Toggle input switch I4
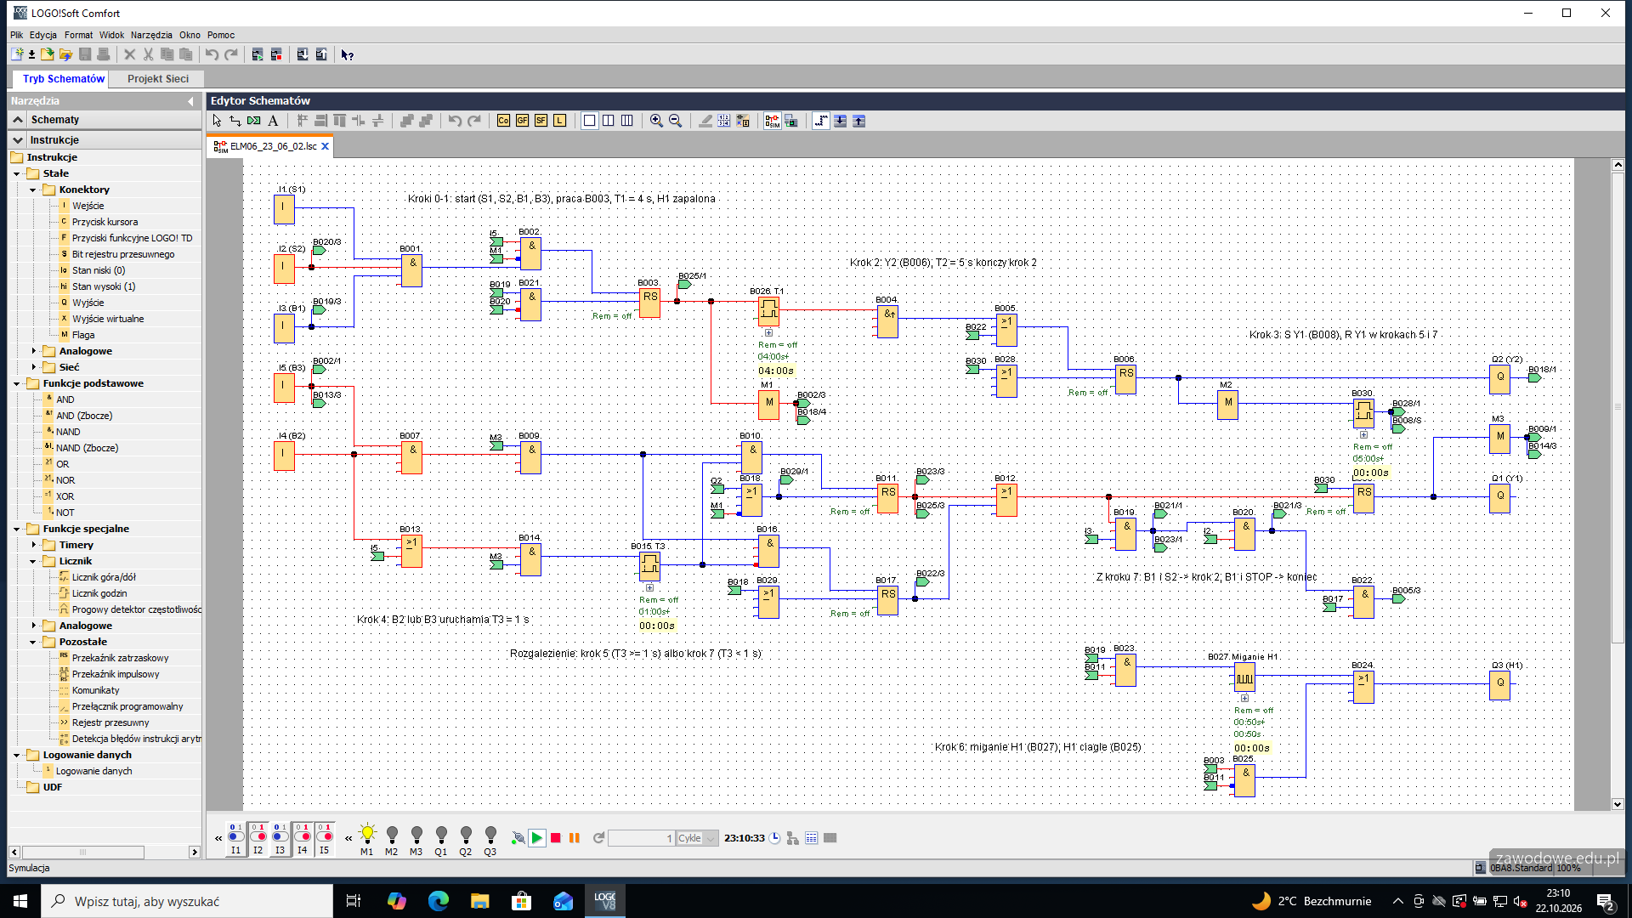Image resolution: width=1632 pixels, height=918 pixels. tap(302, 838)
